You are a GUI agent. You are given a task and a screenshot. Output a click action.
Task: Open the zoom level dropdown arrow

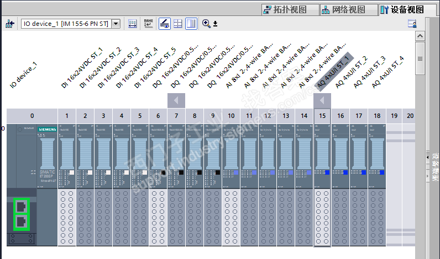click(x=215, y=24)
